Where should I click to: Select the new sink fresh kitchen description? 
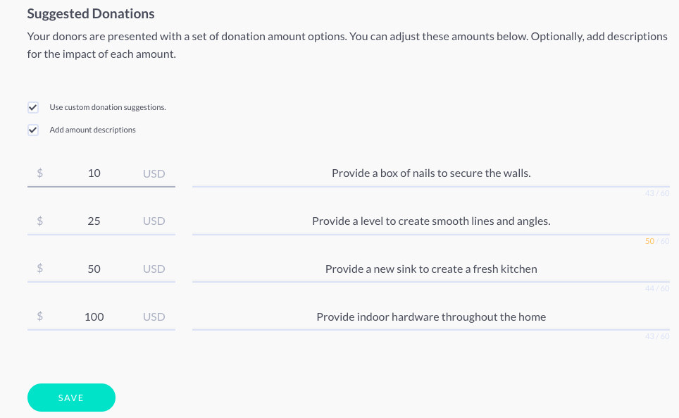click(431, 269)
